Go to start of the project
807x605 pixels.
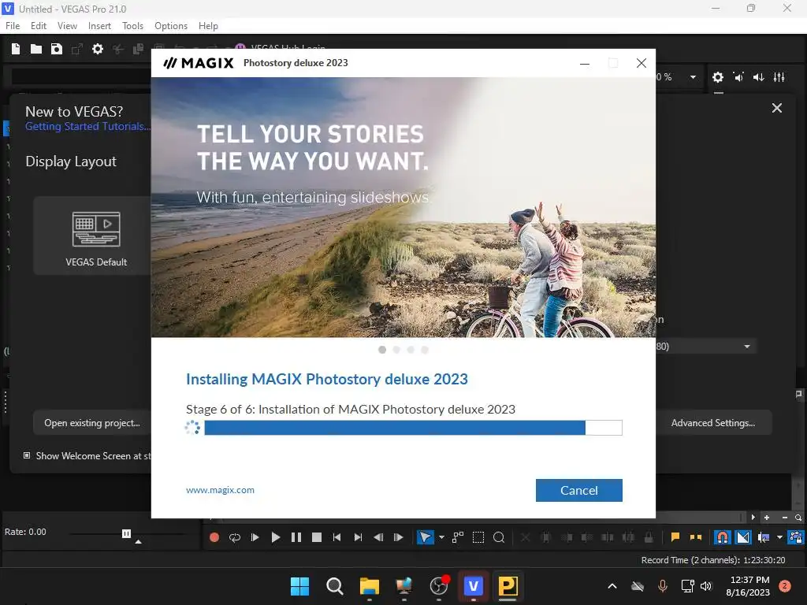[x=337, y=537]
